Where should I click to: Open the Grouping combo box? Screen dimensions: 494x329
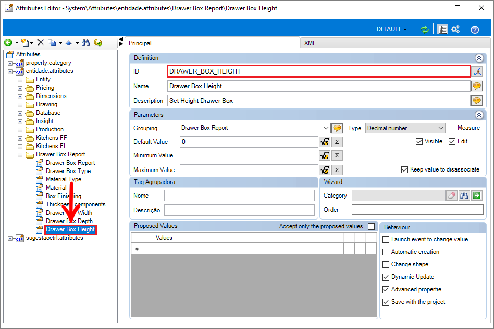click(255, 128)
